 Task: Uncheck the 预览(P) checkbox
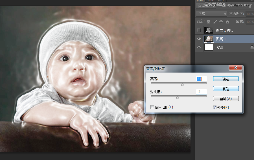pyautogui.click(x=214, y=107)
